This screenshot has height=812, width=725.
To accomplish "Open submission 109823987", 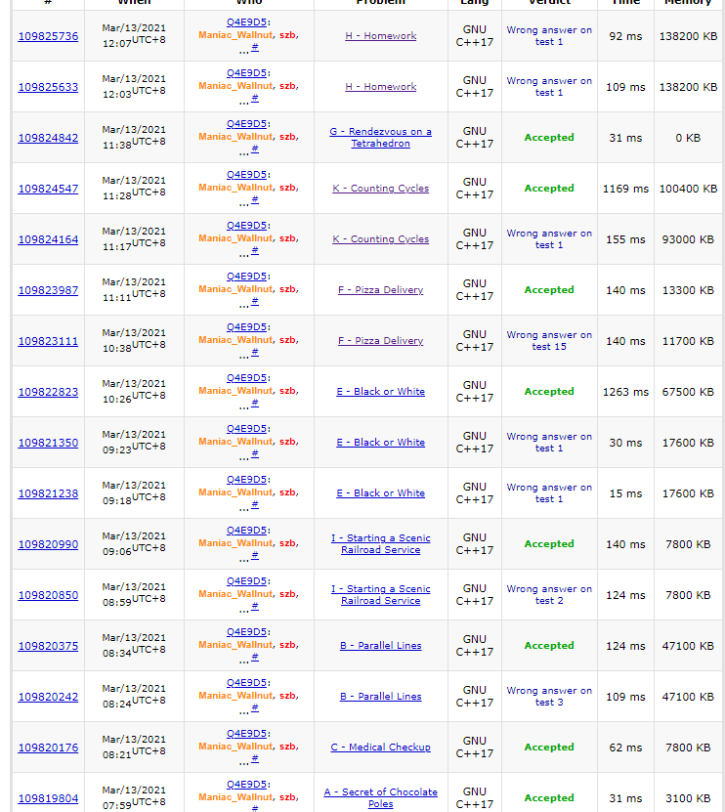I will pos(48,290).
